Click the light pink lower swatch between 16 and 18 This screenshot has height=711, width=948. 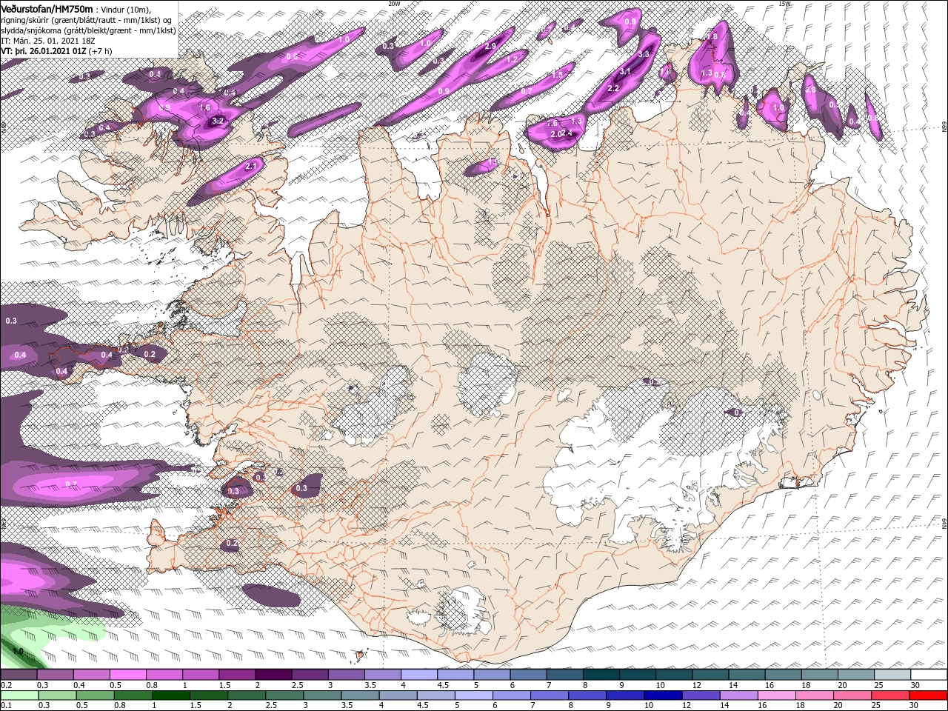[776, 695]
